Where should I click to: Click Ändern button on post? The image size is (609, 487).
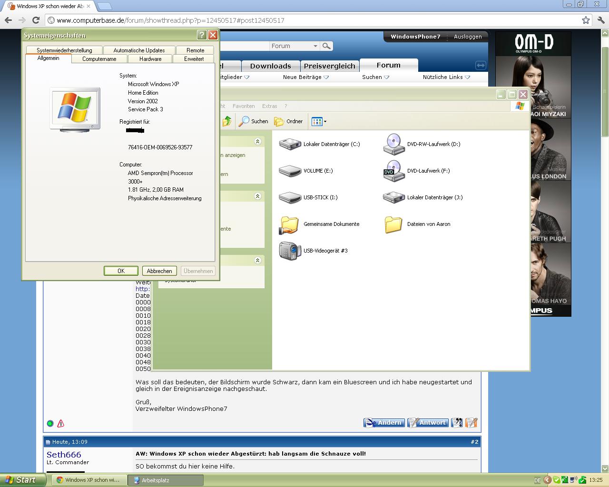pos(384,422)
